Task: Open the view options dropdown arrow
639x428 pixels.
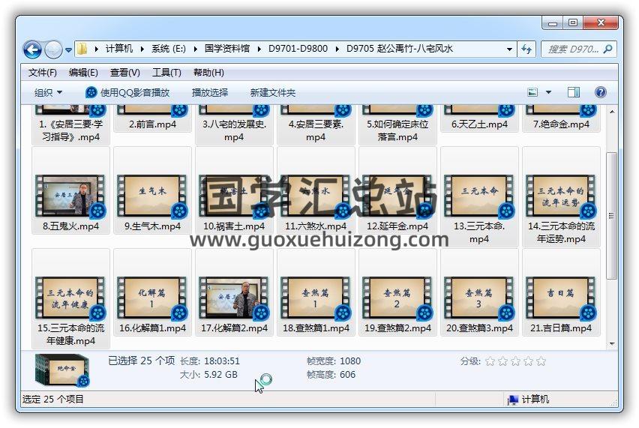Action: click(548, 92)
